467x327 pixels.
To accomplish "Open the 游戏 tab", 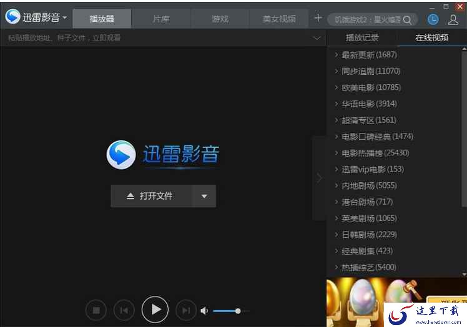I will (x=220, y=19).
